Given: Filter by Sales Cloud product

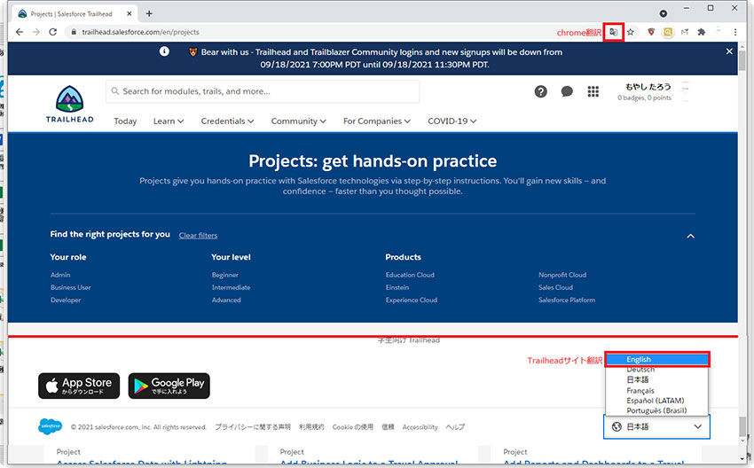Looking at the screenshot, I should (555, 287).
